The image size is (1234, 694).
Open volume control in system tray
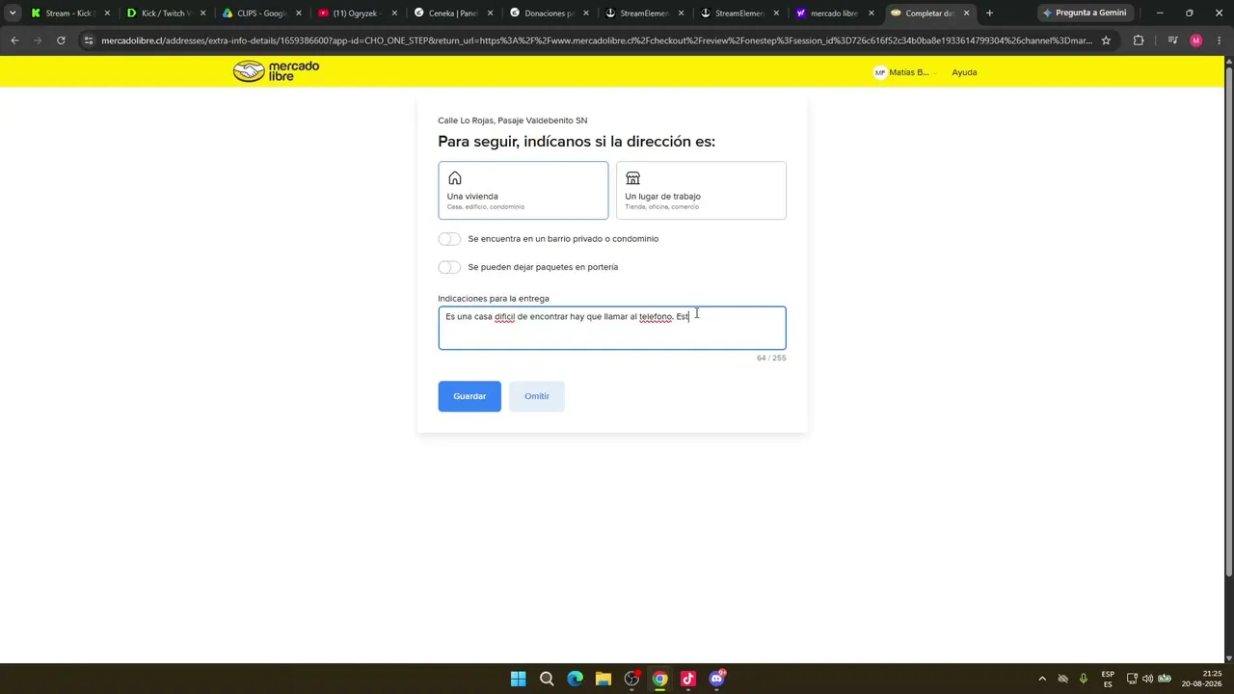click(1147, 679)
